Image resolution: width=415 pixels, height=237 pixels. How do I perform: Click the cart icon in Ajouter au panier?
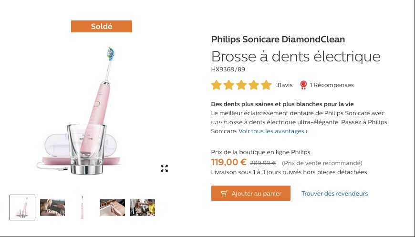224,193
